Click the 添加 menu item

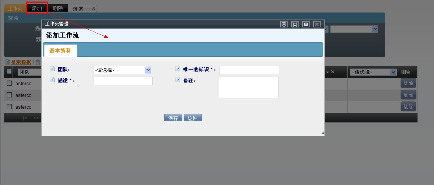coord(37,8)
